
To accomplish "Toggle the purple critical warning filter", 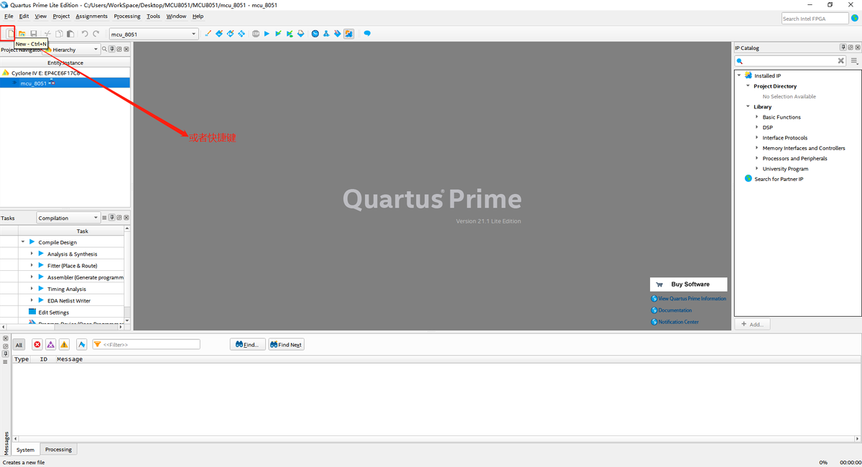I will click(50, 345).
